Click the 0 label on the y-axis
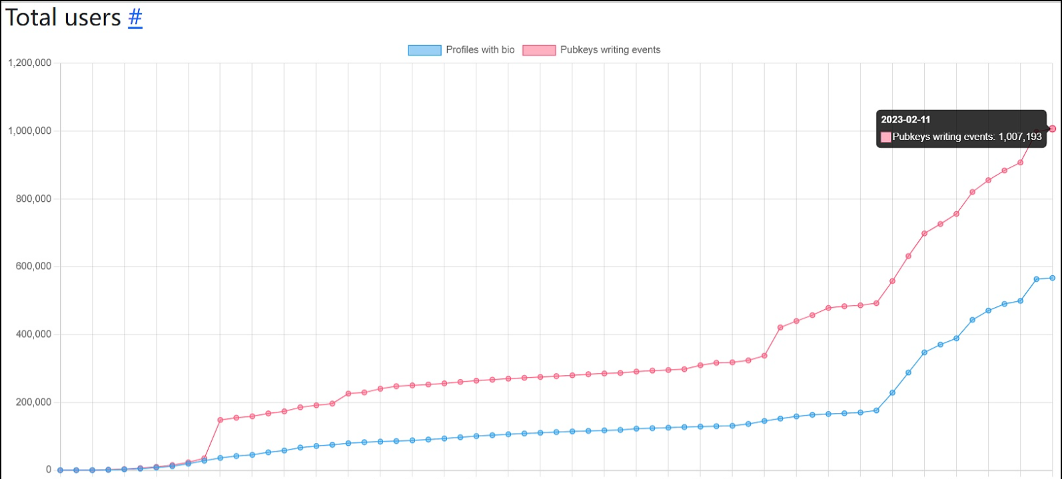 49,470
